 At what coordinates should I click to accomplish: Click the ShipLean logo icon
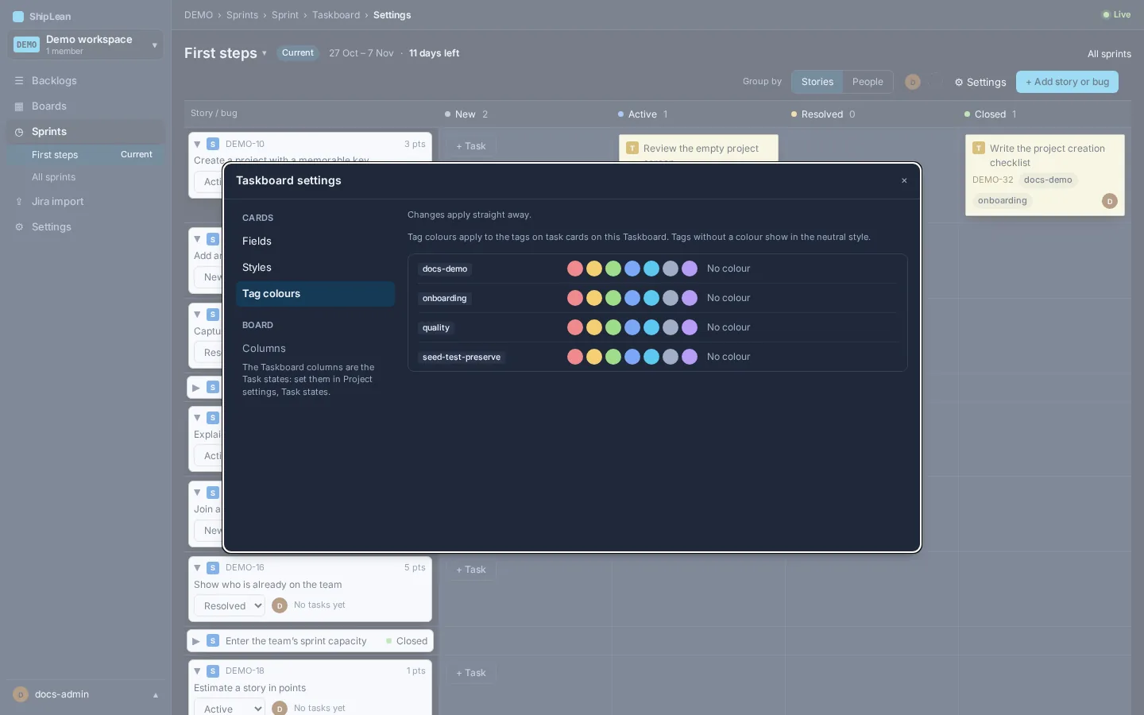click(18, 17)
